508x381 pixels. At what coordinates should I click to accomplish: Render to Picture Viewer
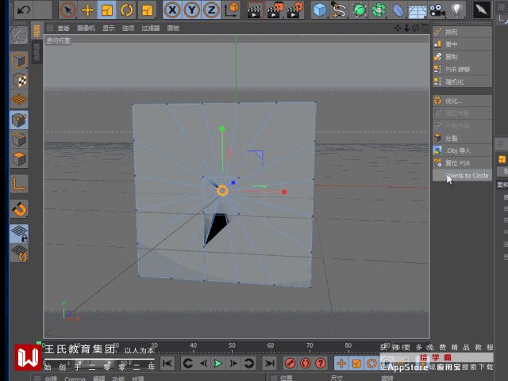pos(275,10)
